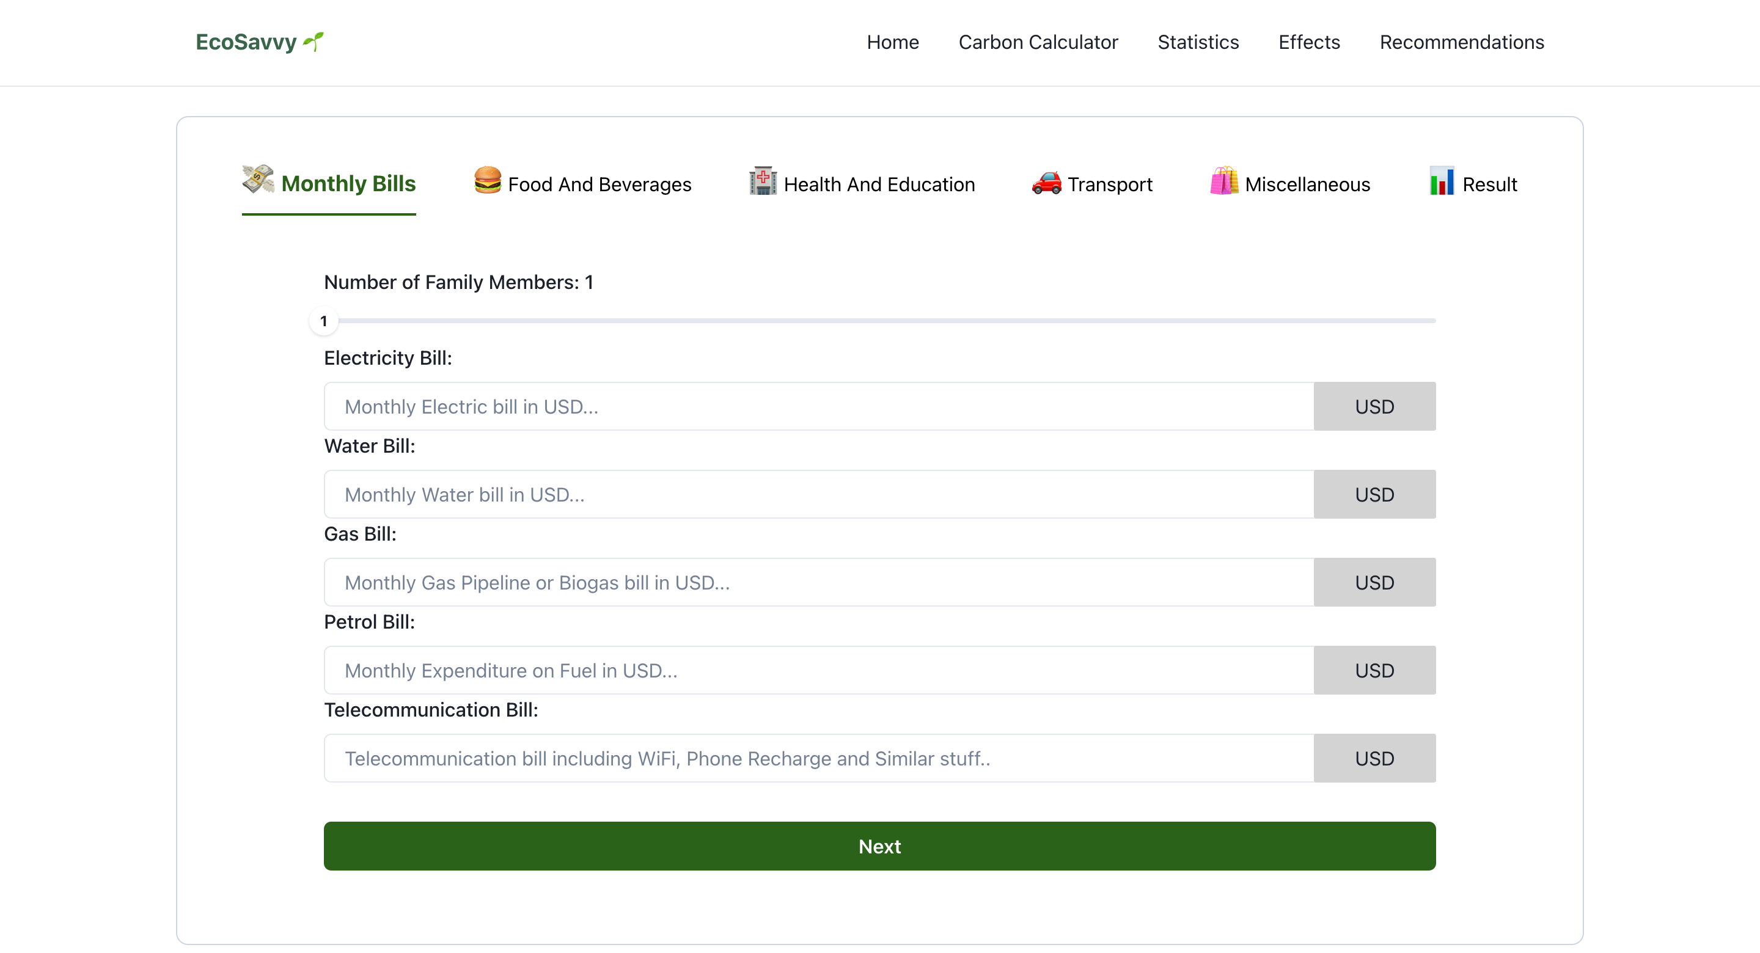Click the red car Transport icon
1760x953 pixels.
click(1046, 183)
